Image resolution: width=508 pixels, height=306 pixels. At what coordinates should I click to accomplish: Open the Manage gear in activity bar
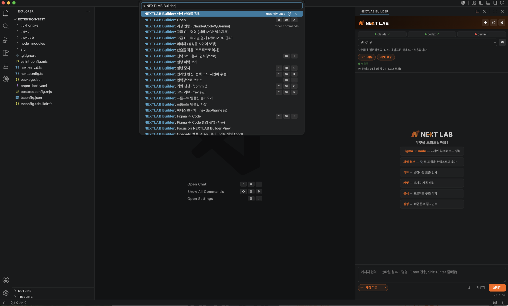6,293
